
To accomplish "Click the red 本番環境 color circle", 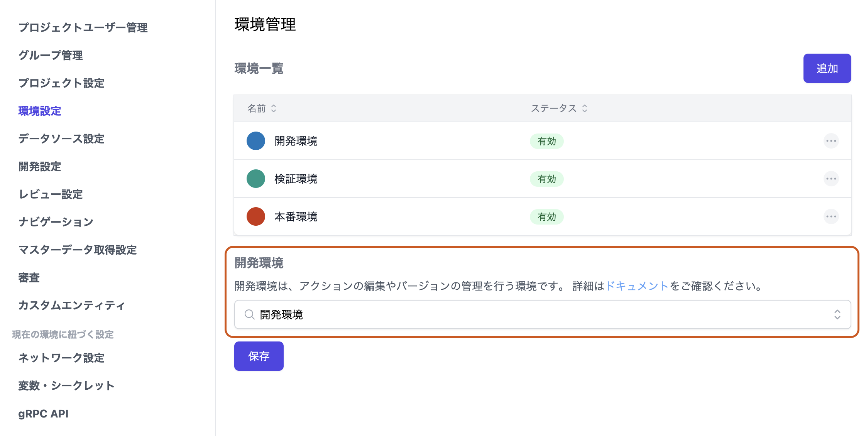I will tap(255, 216).
